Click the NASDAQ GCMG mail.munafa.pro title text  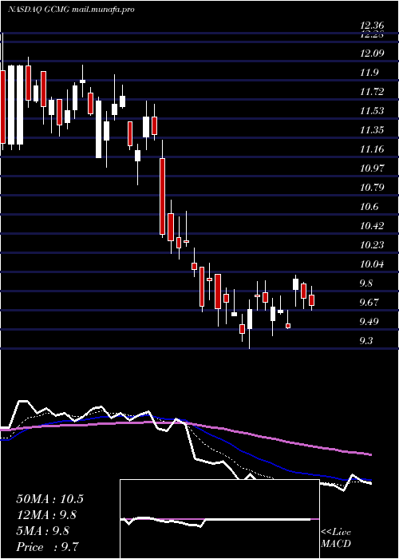(x=71, y=10)
